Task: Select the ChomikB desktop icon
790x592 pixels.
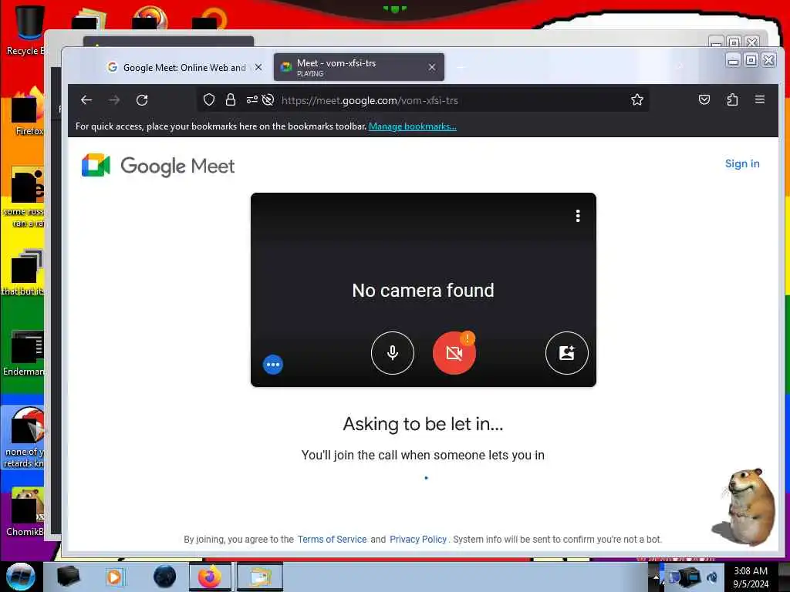Action: pyautogui.click(x=25, y=512)
